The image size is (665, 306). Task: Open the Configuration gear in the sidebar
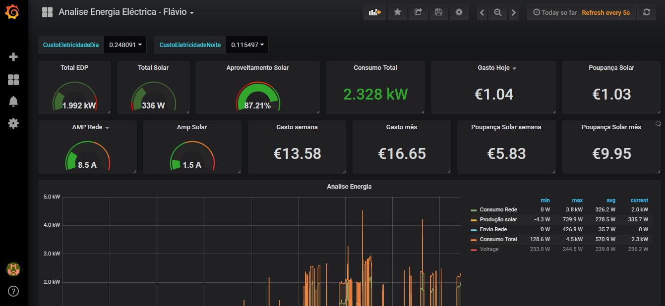click(x=13, y=123)
